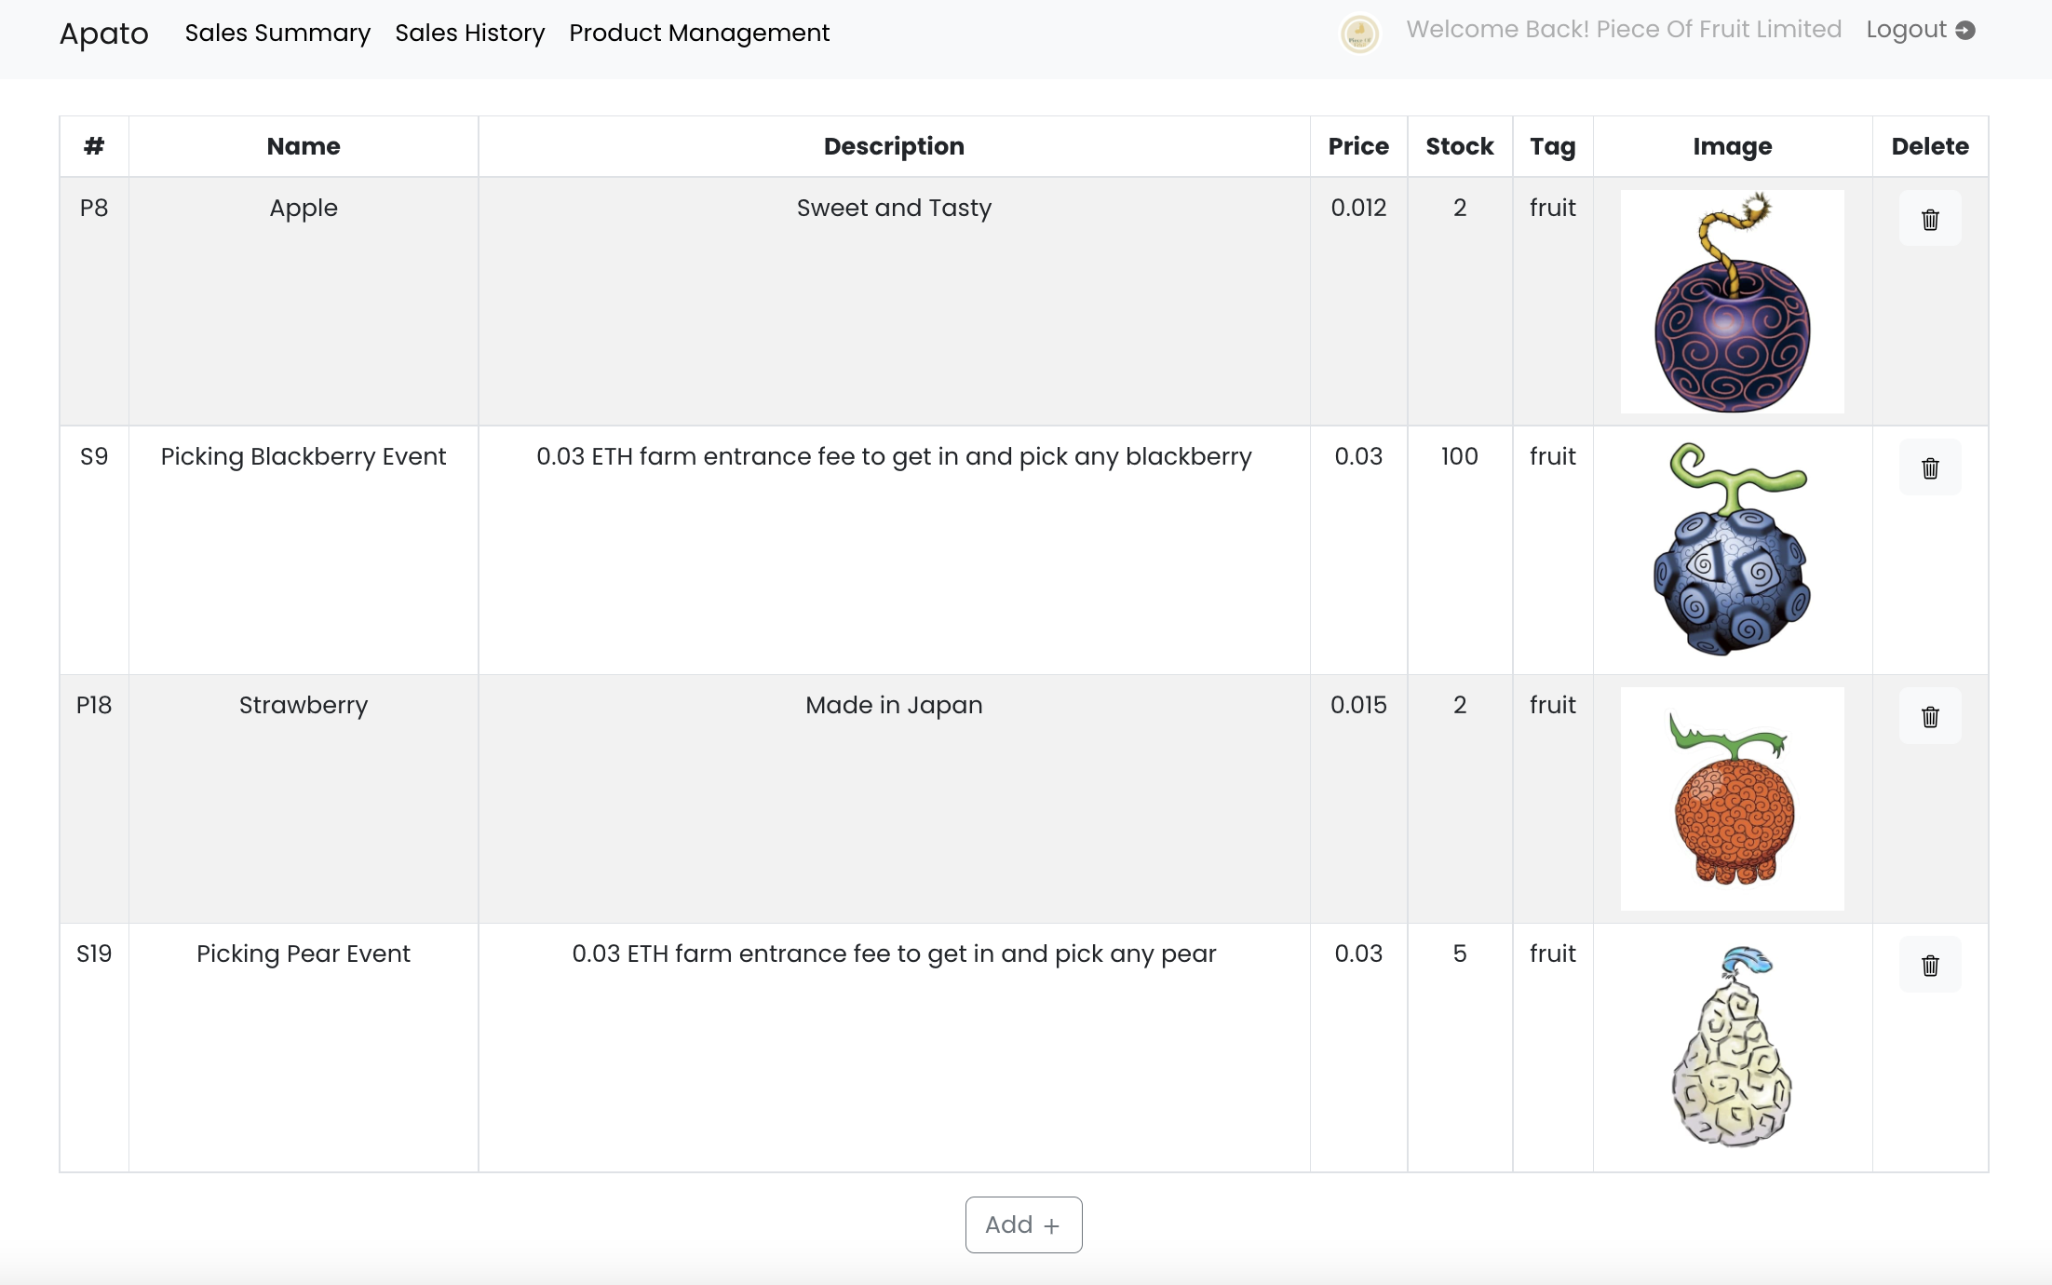Open the Sales Summary page

pos(277,33)
